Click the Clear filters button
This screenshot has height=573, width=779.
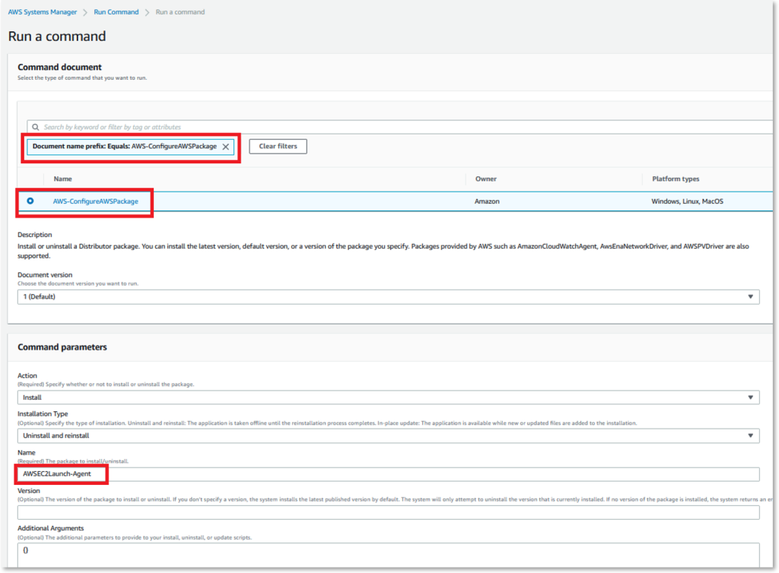point(278,147)
